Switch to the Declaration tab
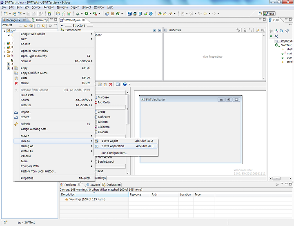This screenshot has width=294, height=226. 111,185
